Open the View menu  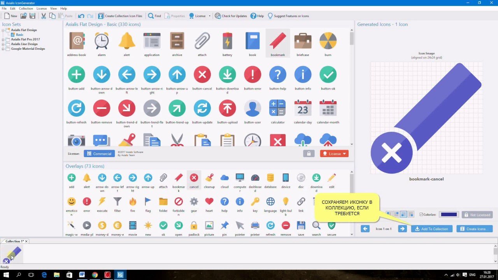(x=53, y=8)
